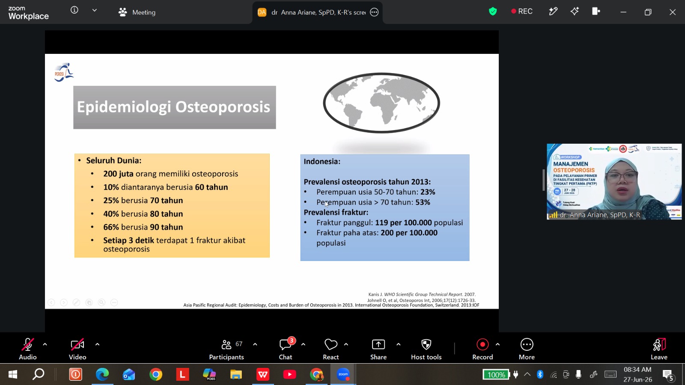Open screen share tab ellipsis options

pos(374,12)
